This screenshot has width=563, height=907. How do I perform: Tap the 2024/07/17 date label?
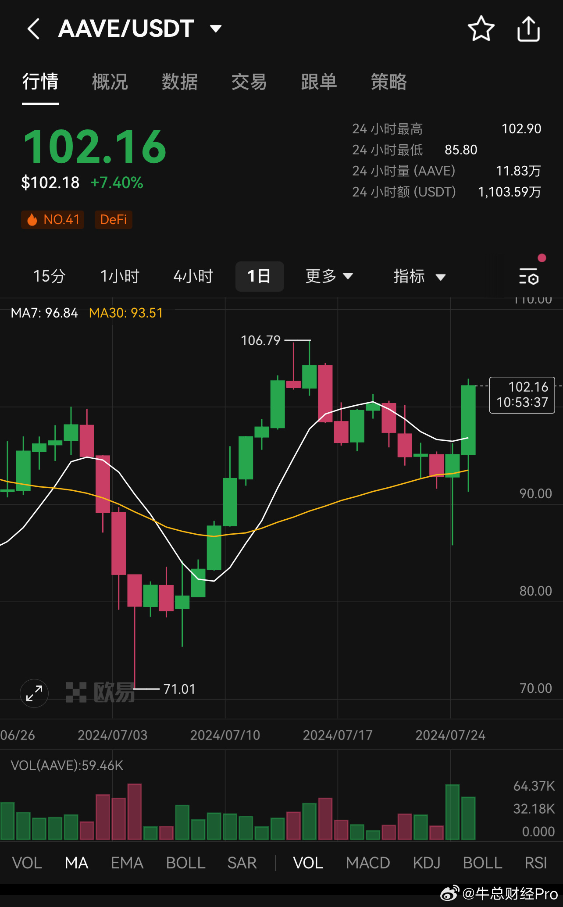[338, 735]
